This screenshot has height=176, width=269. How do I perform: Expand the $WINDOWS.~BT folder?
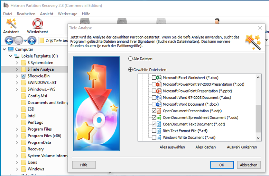tap(17, 83)
